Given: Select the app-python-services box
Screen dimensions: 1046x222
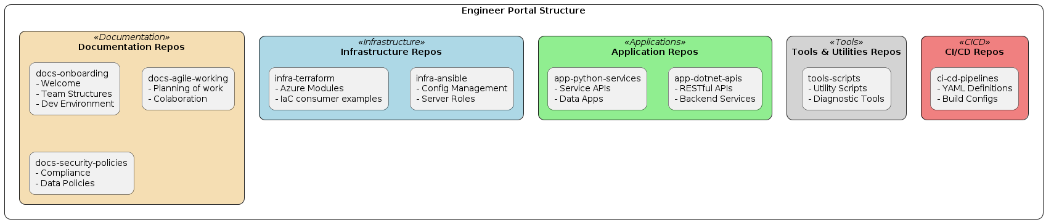Looking at the screenshot, I should pyautogui.click(x=597, y=89).
